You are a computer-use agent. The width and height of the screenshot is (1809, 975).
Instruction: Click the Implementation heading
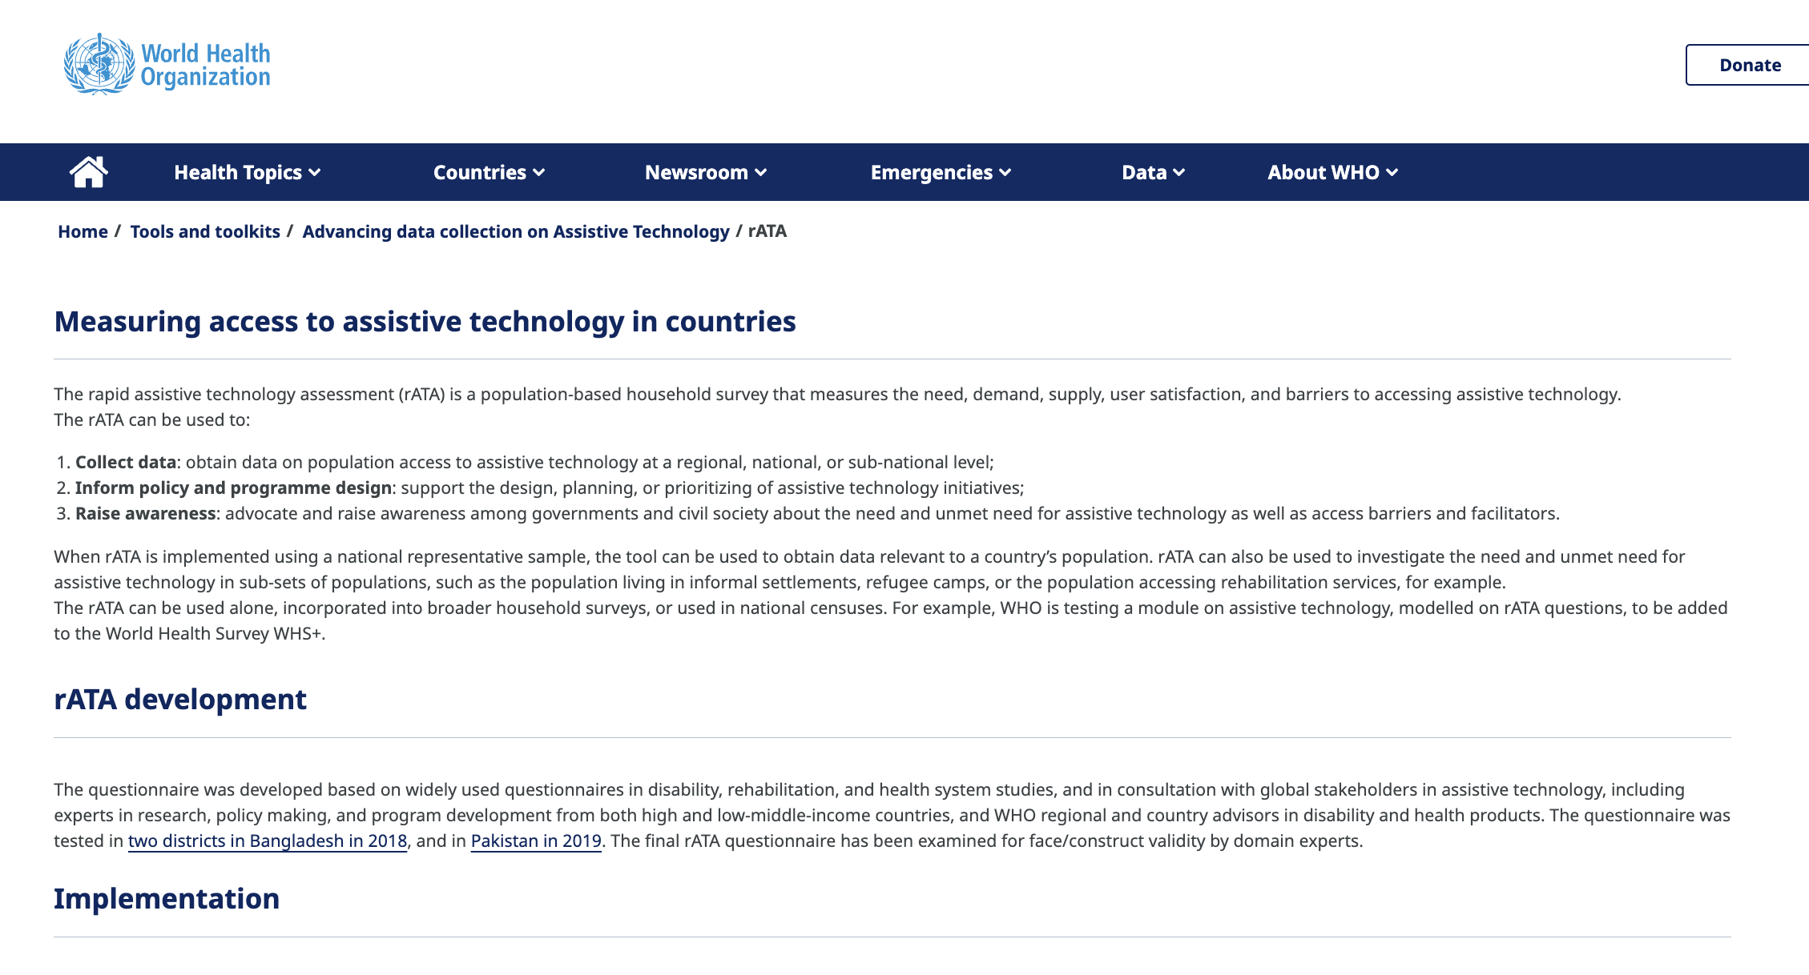[167, 898]
